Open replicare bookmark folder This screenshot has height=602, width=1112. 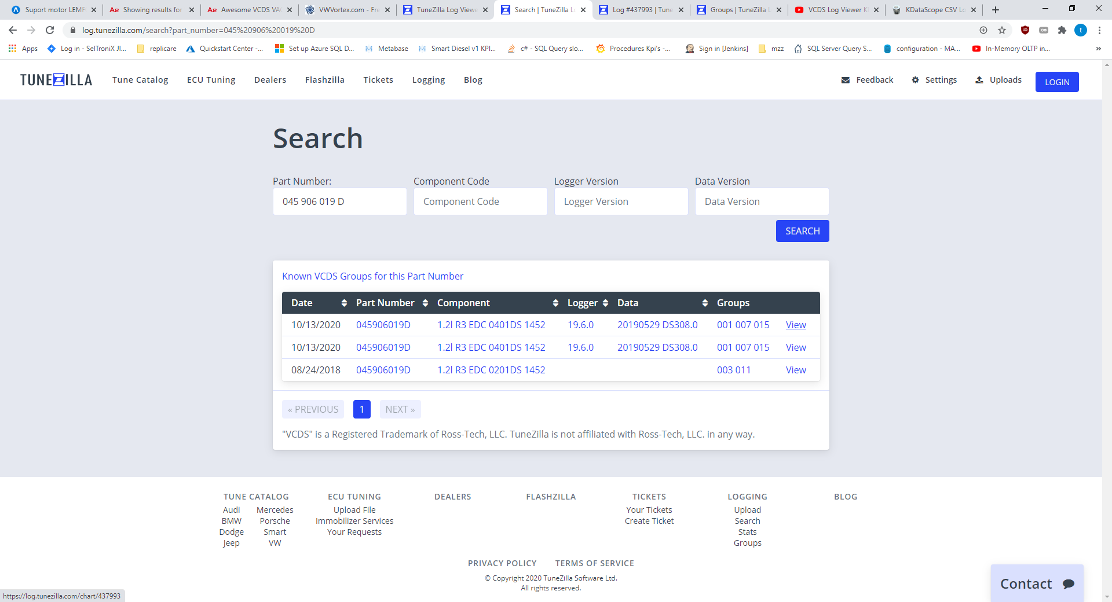[x=157, y=49]
